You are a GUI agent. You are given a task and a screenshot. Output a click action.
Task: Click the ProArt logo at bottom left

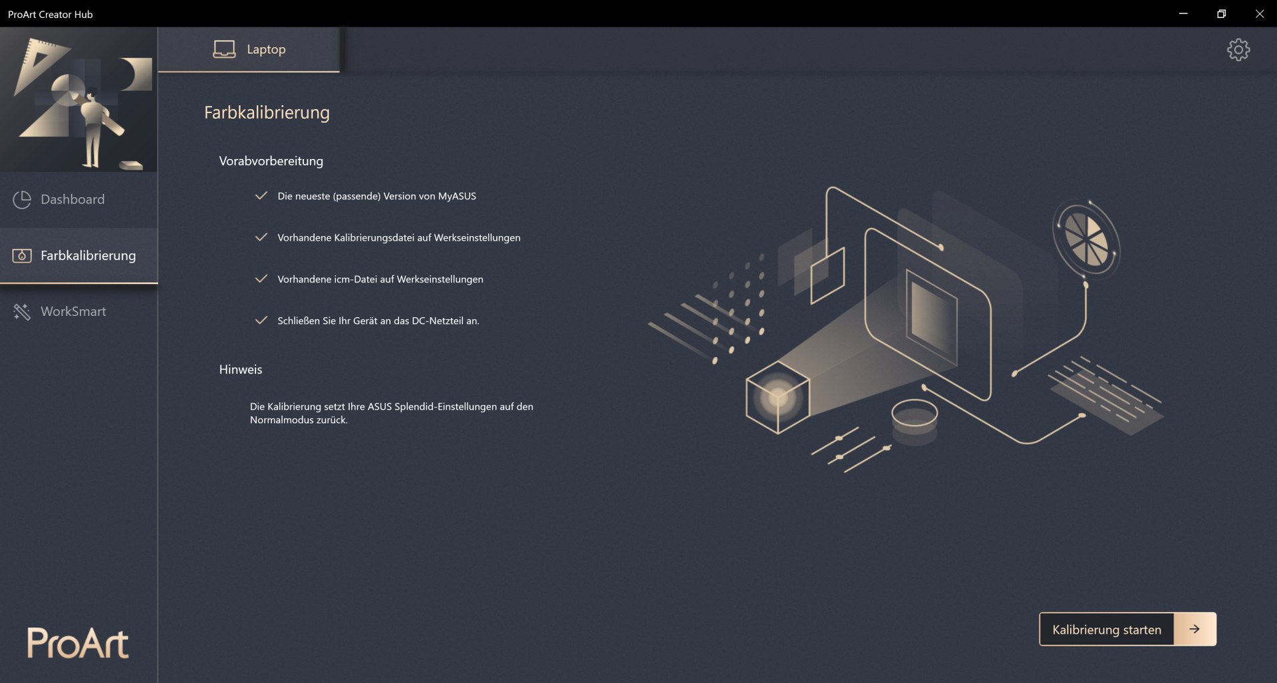78,642
